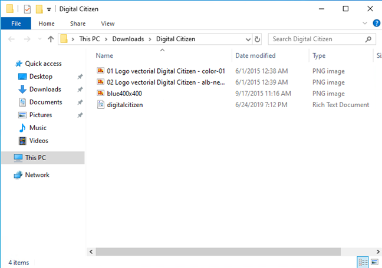Viewport: 382px width, 268px height.
Task: Refresh the Digital Citizen folder
Action: tap(257, 39)
